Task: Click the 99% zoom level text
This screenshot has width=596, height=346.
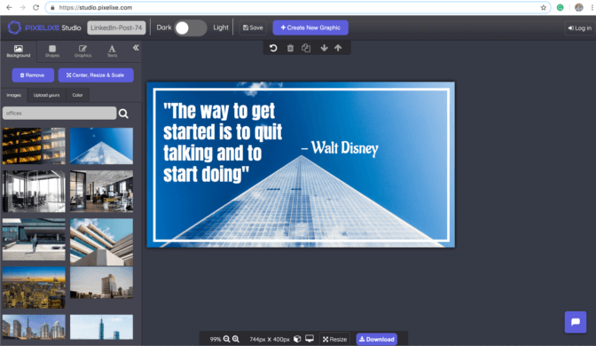Action: (216, 339)
